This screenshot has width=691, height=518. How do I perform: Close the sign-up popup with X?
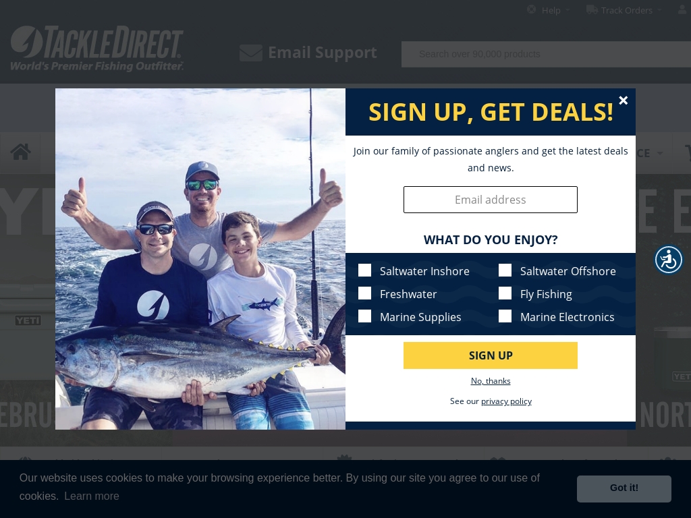tap(623, 100)
